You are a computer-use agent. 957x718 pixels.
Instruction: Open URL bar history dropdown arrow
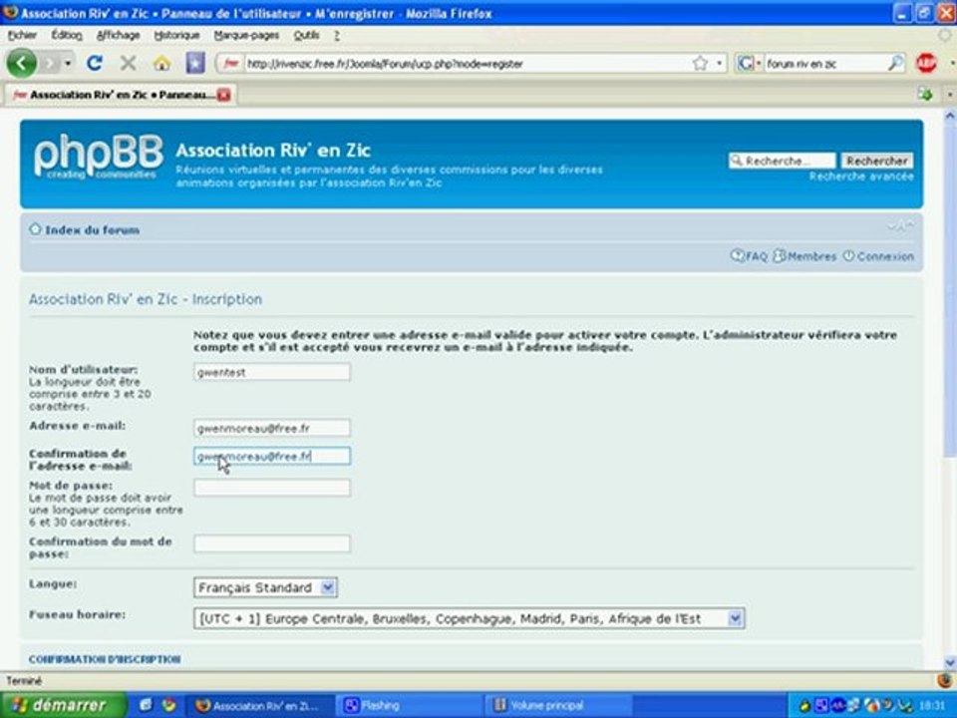pos(719,63)
